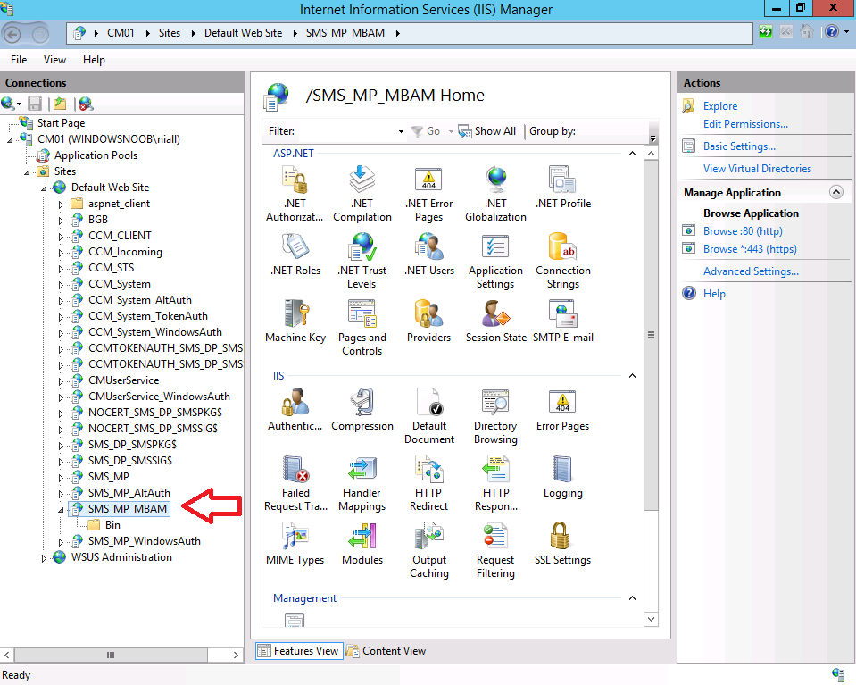Open the Help menu
856x685 pixels.
point(94,60)
